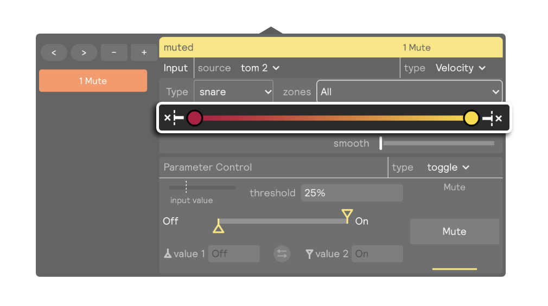Click the yellow upper toggle marker triangle
This screenshot has width=548, height=306.
pos(347,215)
